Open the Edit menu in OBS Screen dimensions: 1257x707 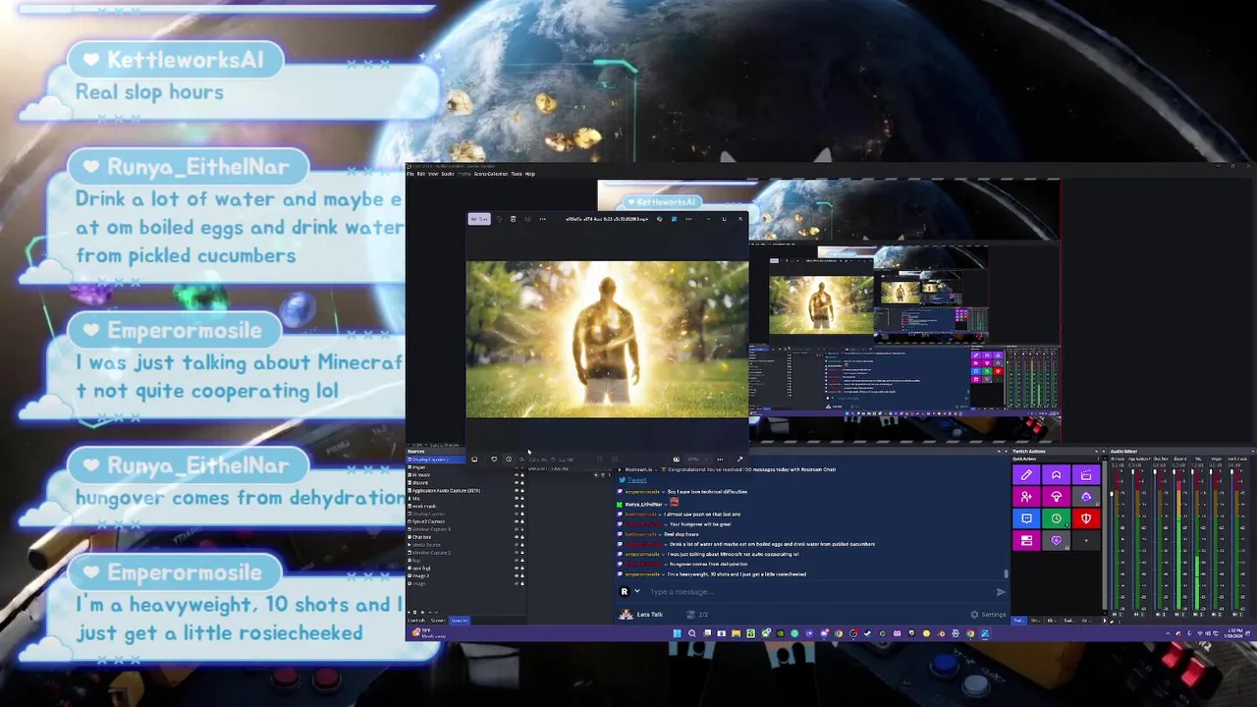(421, 174)
